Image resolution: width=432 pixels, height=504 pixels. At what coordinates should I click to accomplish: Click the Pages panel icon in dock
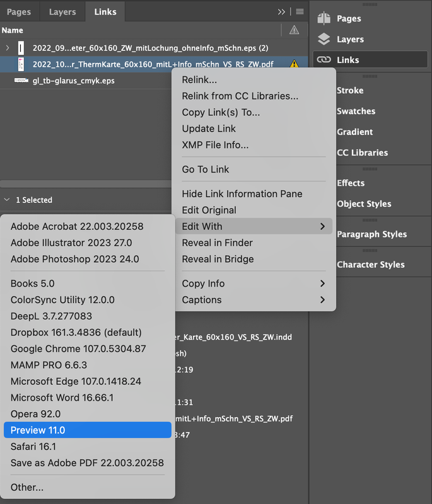click(x=324, y=19)
